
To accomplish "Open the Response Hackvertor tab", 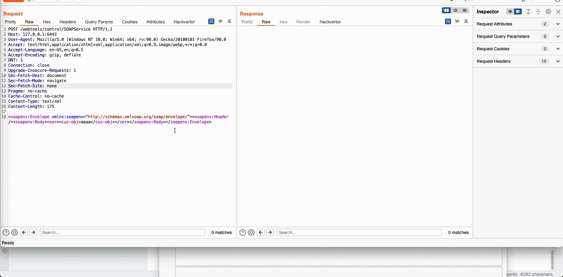I will (330, 22).
